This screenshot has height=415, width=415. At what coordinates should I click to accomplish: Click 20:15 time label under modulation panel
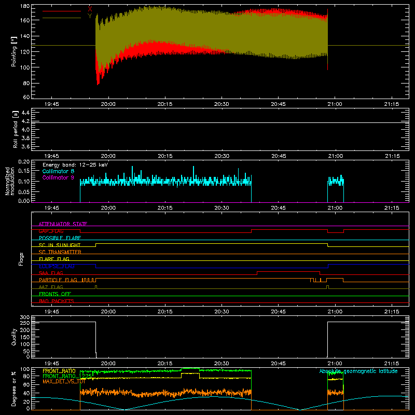point(165,208)
